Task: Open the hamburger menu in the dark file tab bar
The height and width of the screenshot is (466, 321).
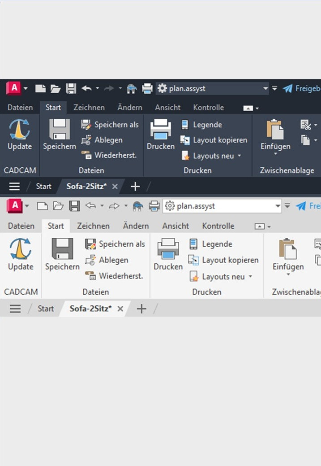Action: click(15, 187)
